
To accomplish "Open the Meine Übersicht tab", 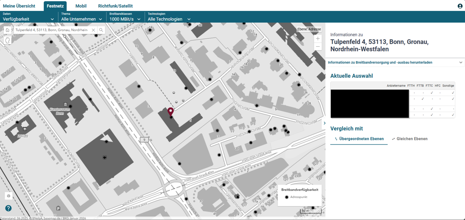I will pyautogui.click(x=19, y=6).
